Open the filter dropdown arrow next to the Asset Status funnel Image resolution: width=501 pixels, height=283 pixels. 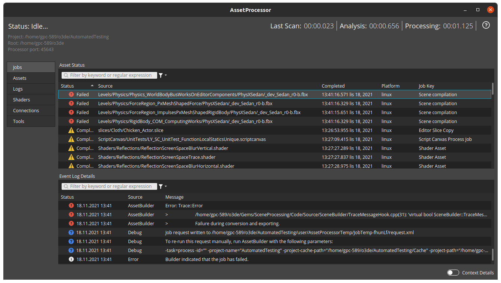(x=165, y=75)
